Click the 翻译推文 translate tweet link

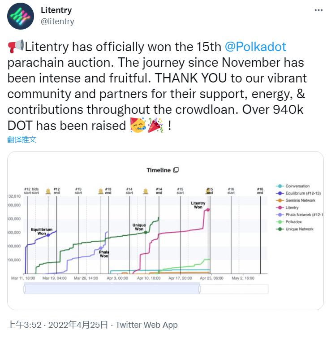22,139
